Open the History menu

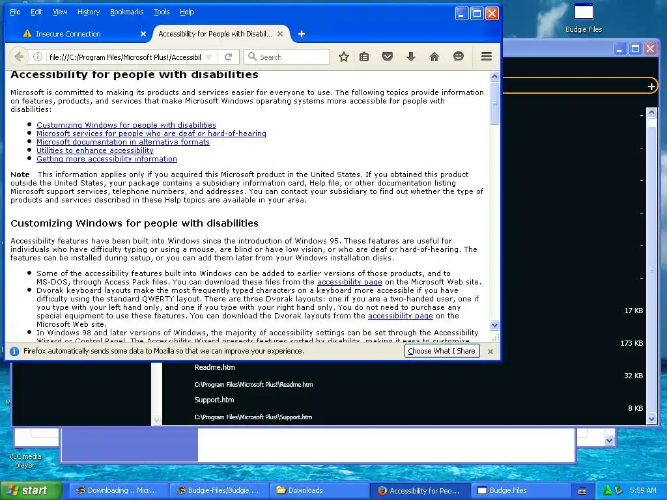coord(89,12)
